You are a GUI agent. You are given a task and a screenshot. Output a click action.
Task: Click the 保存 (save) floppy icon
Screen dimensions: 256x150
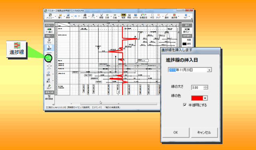pos(68,16)
